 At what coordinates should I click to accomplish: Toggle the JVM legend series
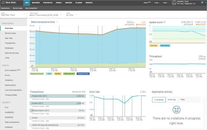click(x=49, y=74)
